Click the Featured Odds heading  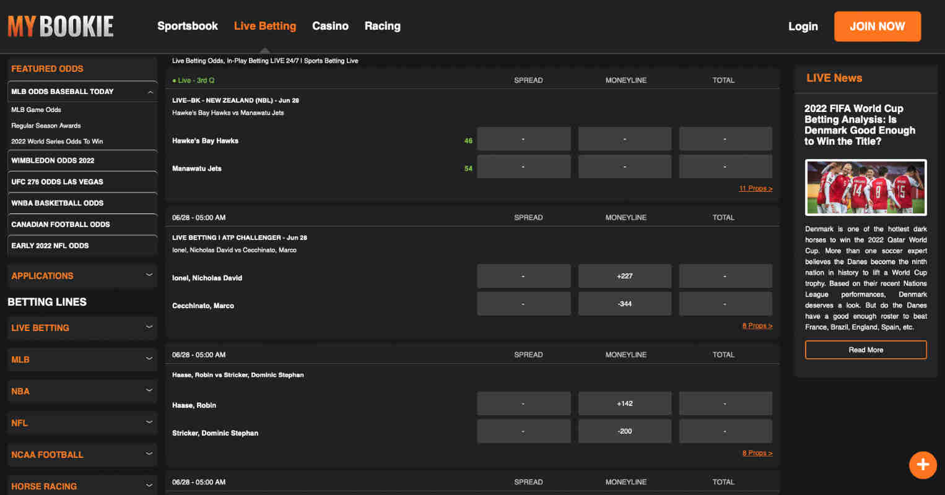47,69
